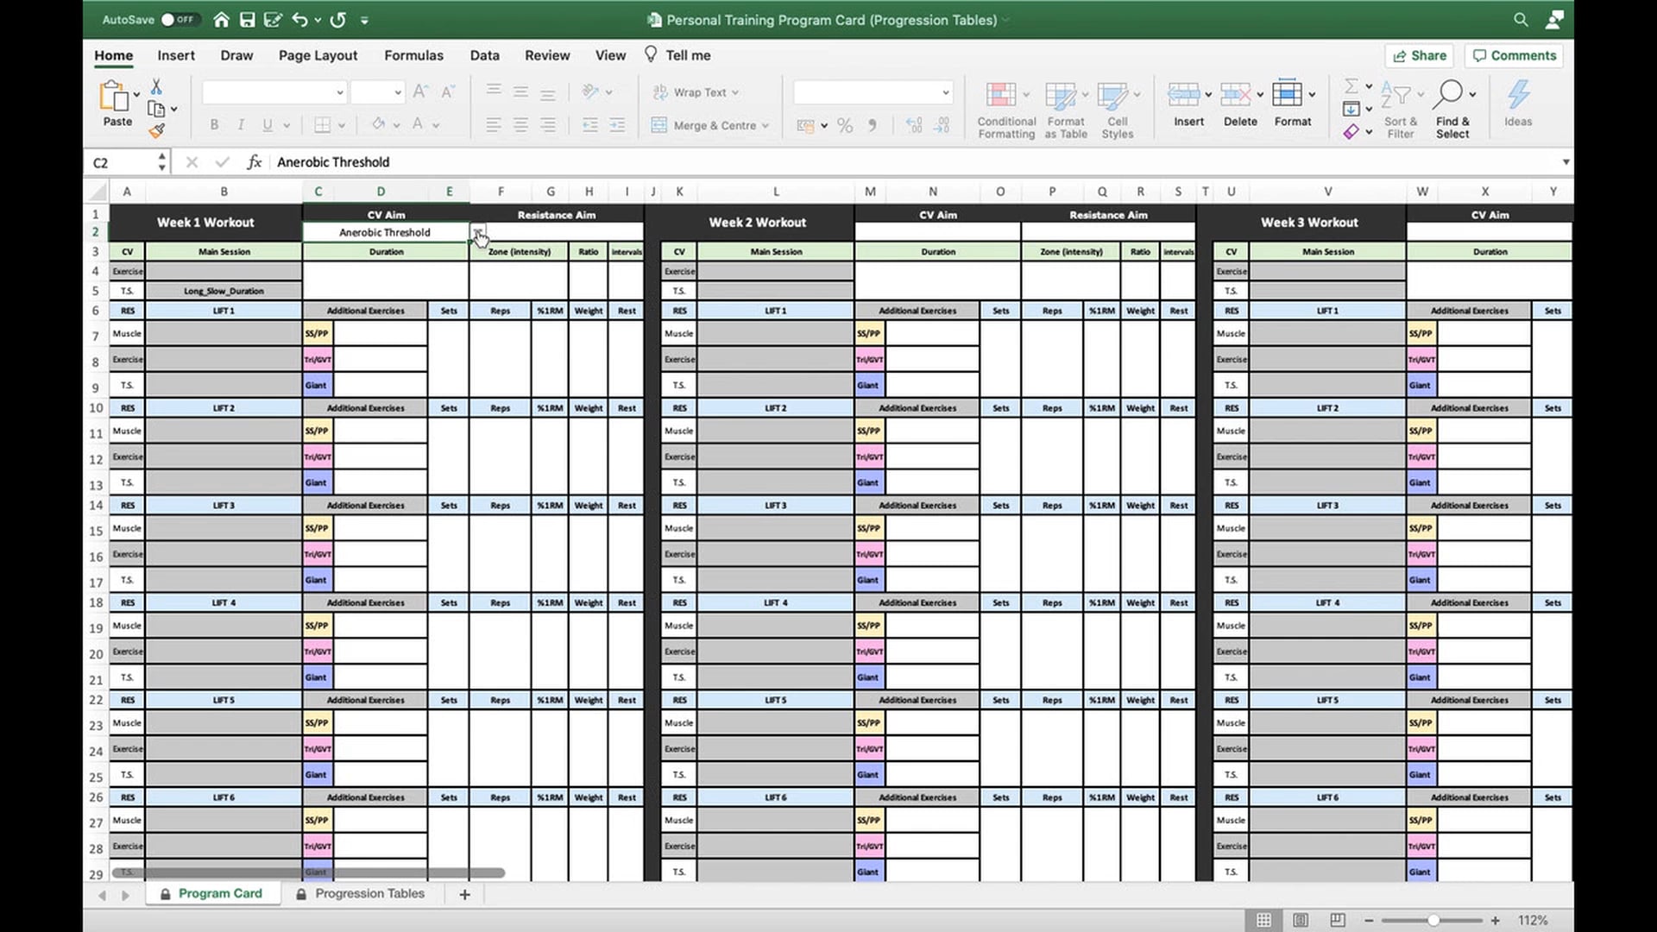This screenshot has height=932, width=1657.
Task: Click the Decrease Indent icon
Action: tap(590, 125)
